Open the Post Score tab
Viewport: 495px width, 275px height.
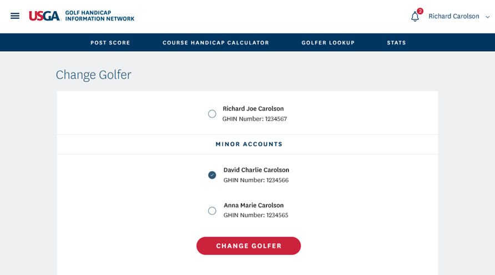click(x=110, y=43)
